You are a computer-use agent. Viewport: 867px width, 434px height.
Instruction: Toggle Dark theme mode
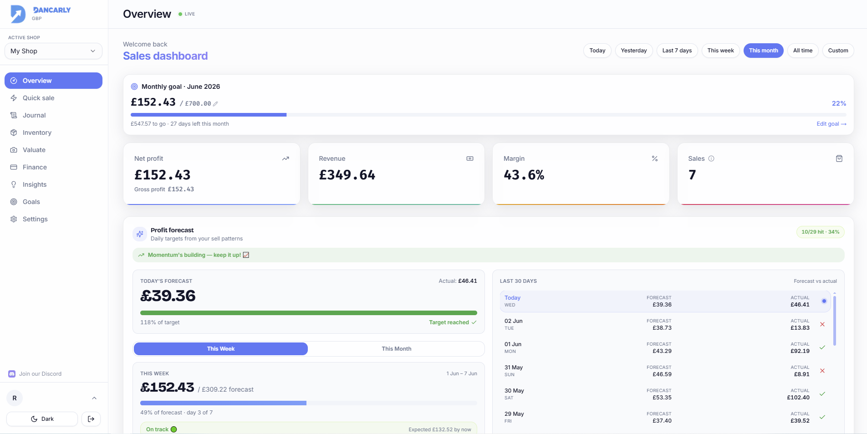click(42, 419)
